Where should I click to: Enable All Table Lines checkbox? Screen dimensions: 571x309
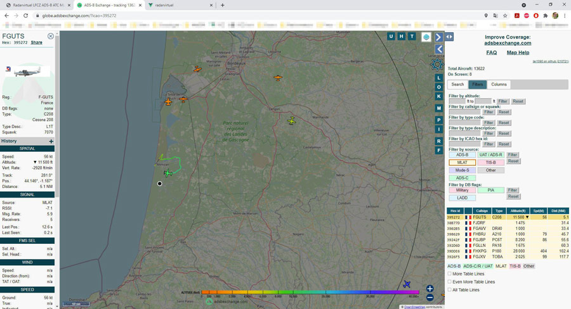tap(449, 290)
